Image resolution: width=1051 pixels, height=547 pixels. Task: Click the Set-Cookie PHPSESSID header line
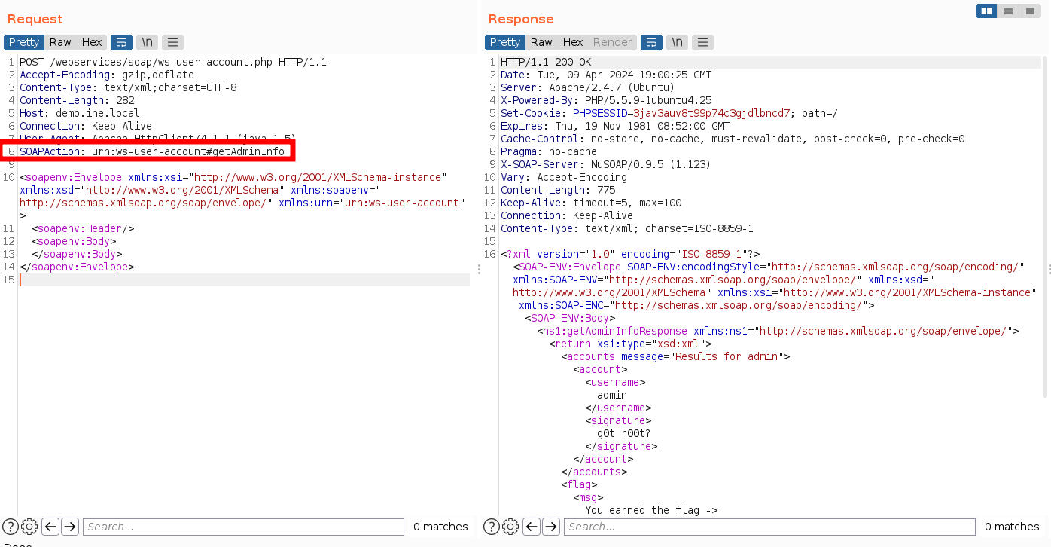pos(669,113)
